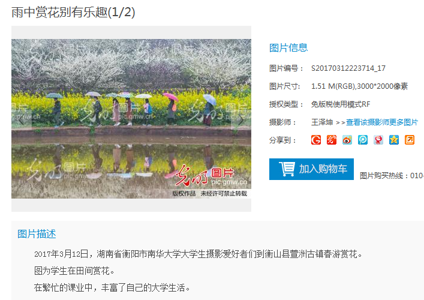Share to Tencent Weibo blue icon
The width and height of the screenshot is (424, 300).
click(x=363, y=140)
